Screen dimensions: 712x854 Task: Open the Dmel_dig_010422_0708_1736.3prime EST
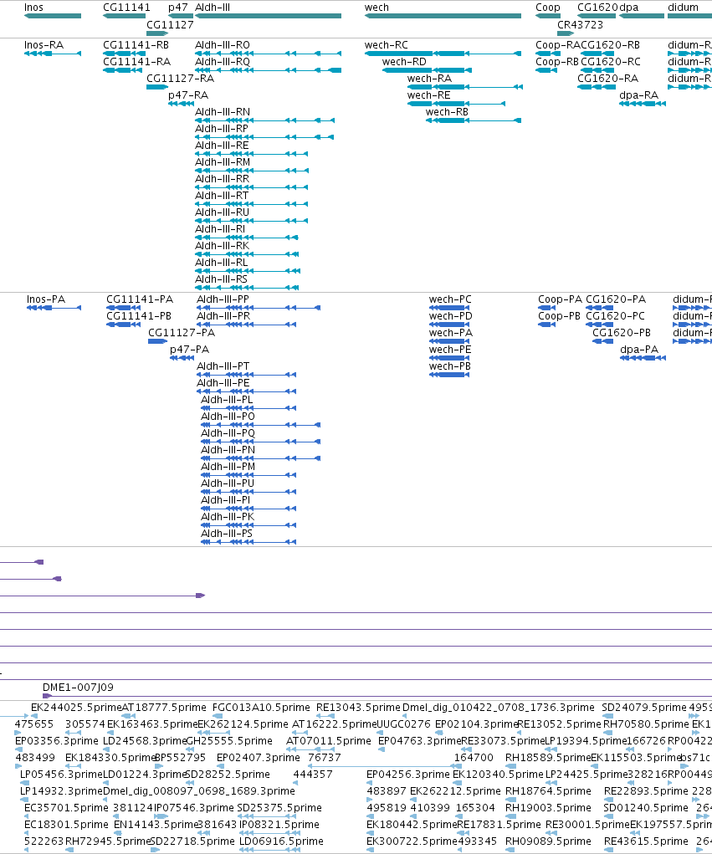coord(404,716)
